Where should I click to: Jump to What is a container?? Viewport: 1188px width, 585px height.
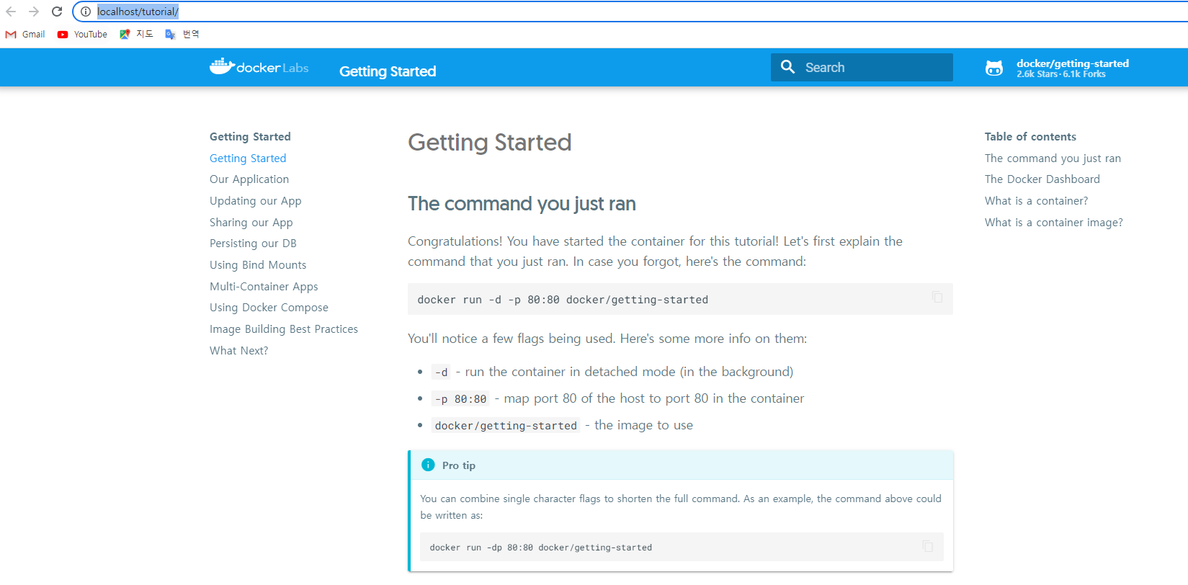[1037, 201]
